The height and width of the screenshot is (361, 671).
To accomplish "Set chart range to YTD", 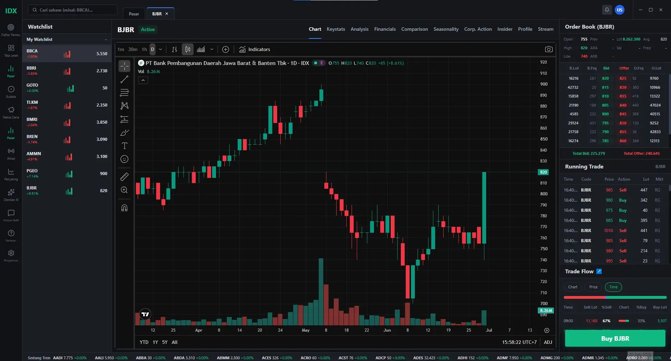I will pos(144,342).
